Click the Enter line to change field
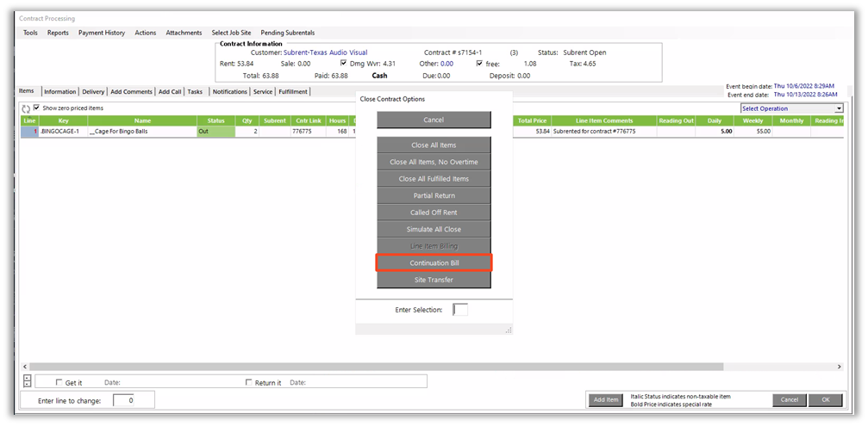Screen dimensions: 868x426 point(124,400)
